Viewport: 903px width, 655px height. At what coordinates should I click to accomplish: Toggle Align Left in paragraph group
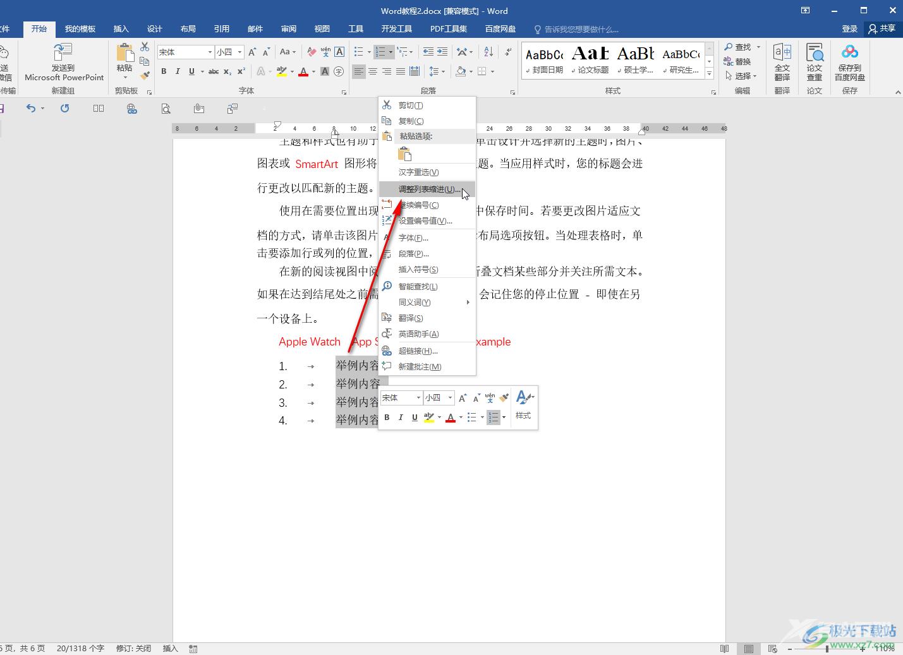(x=359, y=71)
